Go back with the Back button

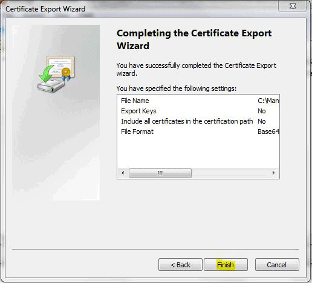180,264
